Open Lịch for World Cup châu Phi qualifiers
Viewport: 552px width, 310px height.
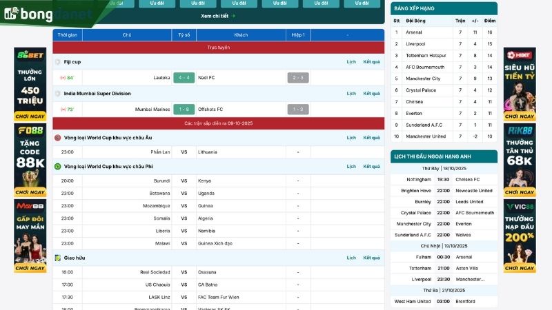coord(351,167)
